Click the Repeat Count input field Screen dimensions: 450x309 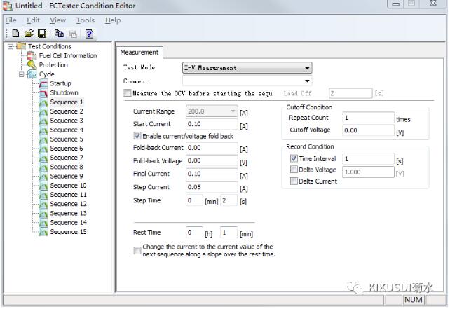click(368, 118)
